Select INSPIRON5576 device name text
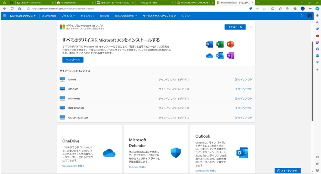The width and height of the screenshot is (321, 174). (76, 108)
